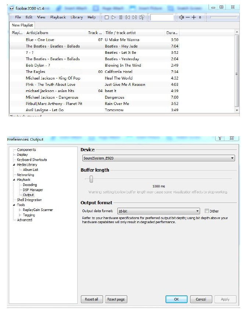Pause playback using the Pause icon
This screenshot has width=242, height=309.
point(121,17)
